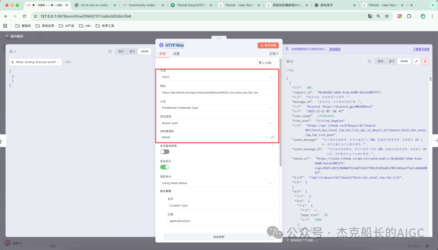Close the Community nodes tab

163,5
